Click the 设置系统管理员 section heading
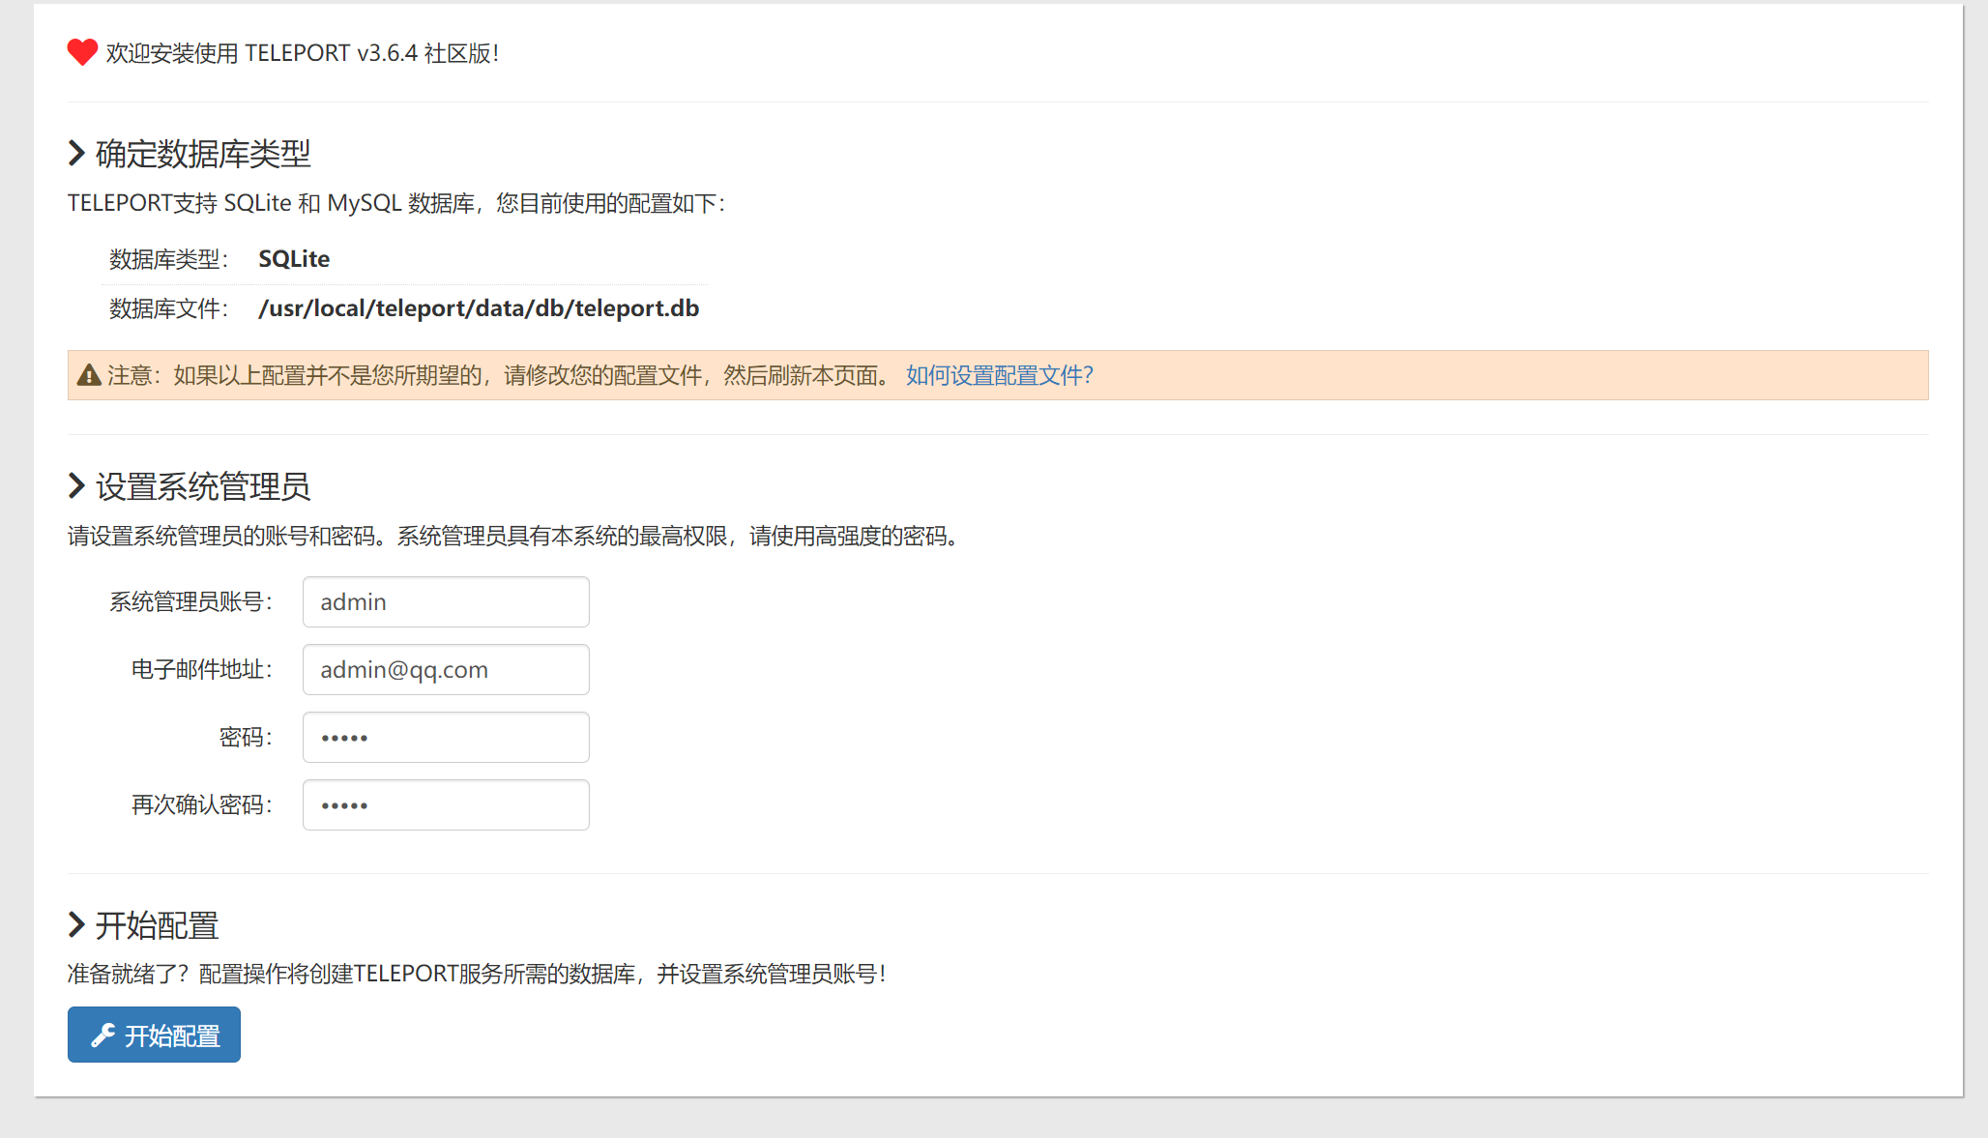The image size is (1988, 1138). click(203, 485)
